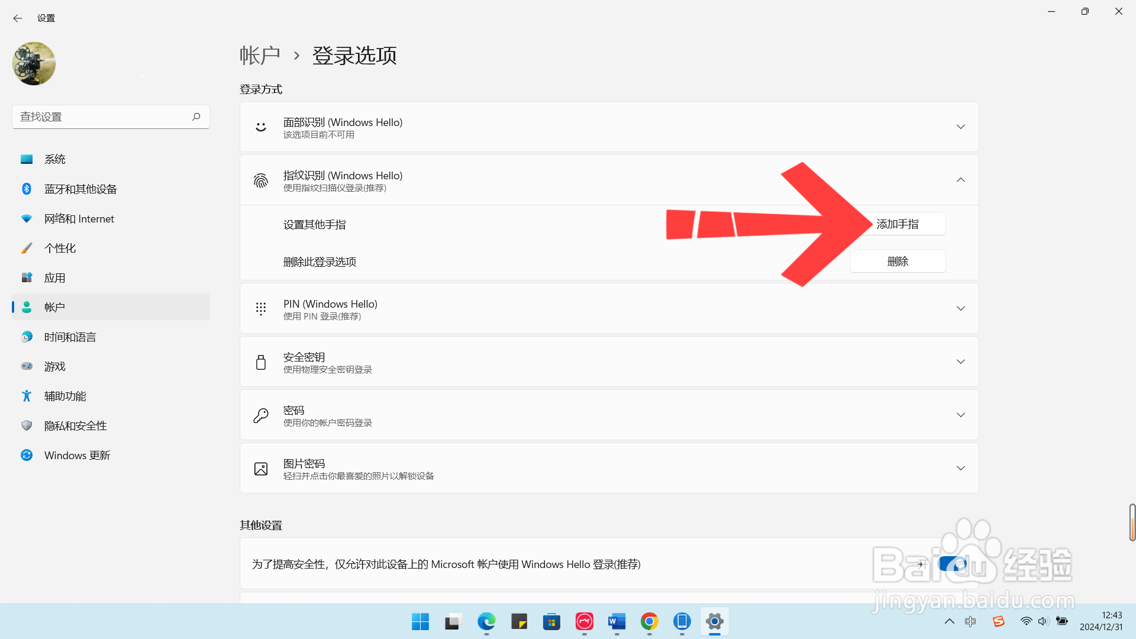Open 时间和语言 in sidebar
This screenshot has height=639, width=1136.
[x=111, y=337]
